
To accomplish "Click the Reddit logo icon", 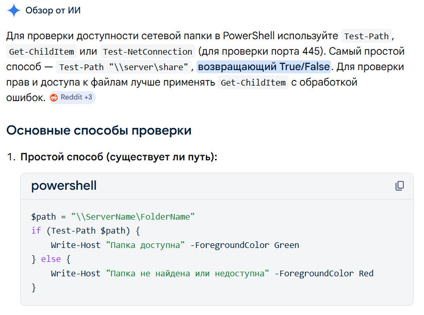I will click(54, 97).
